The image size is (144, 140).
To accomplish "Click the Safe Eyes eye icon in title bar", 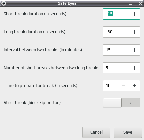I will [x=4, y=3].
